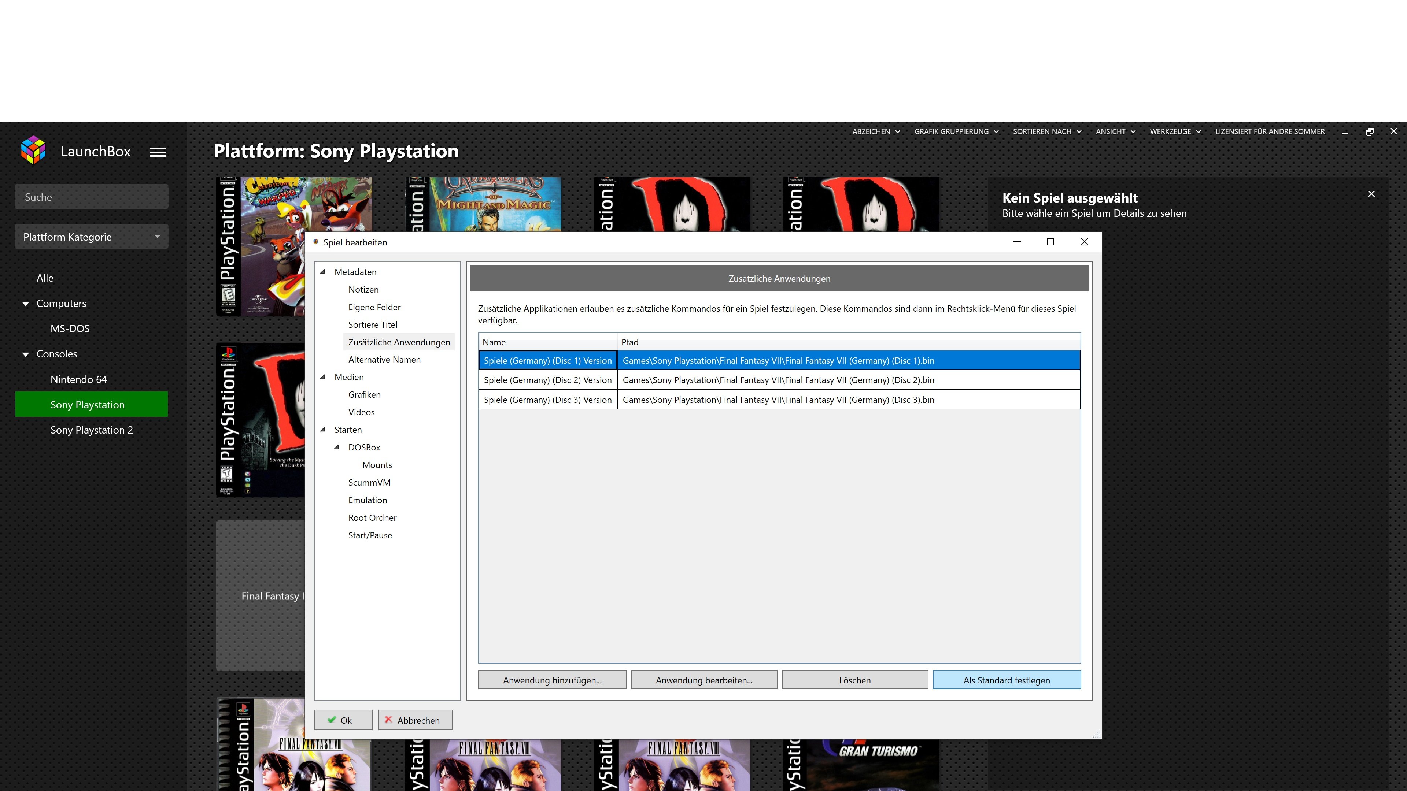The height and width of the screenshot is (791, 1407).
Task: Click the Suche search field
Action: pos(91,197)
